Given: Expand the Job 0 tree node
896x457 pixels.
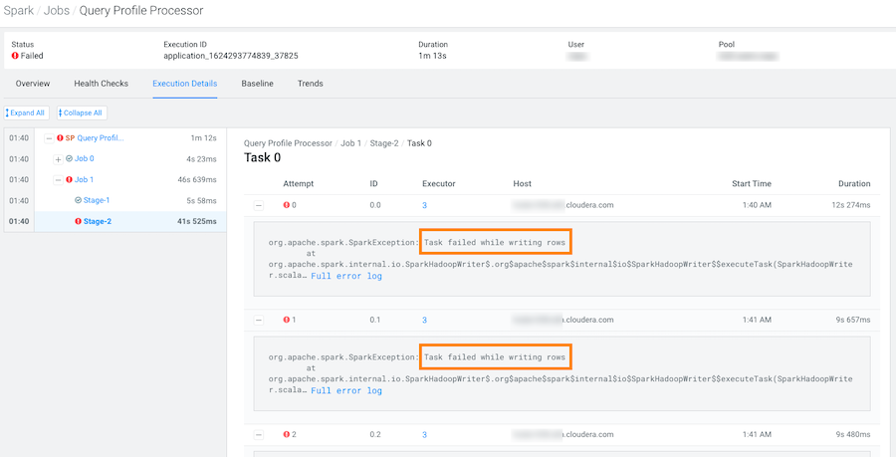Looking at the screenshot, I should point(58,159).
